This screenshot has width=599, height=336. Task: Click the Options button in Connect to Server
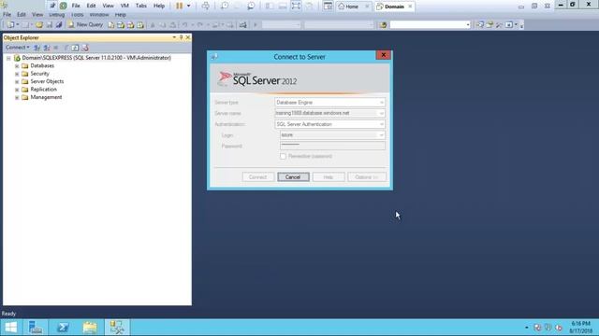tap(366, 177)
